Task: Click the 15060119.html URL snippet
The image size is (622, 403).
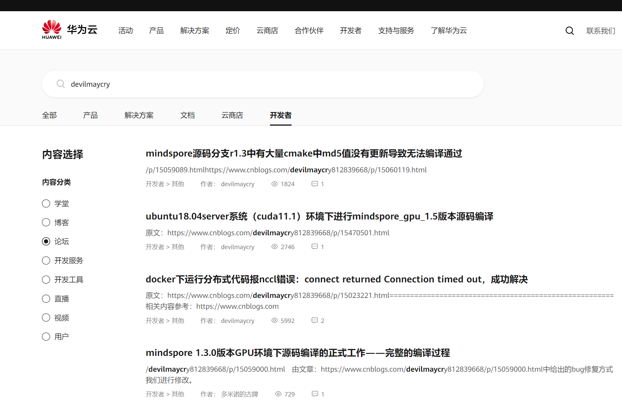Action: point(286,170)
